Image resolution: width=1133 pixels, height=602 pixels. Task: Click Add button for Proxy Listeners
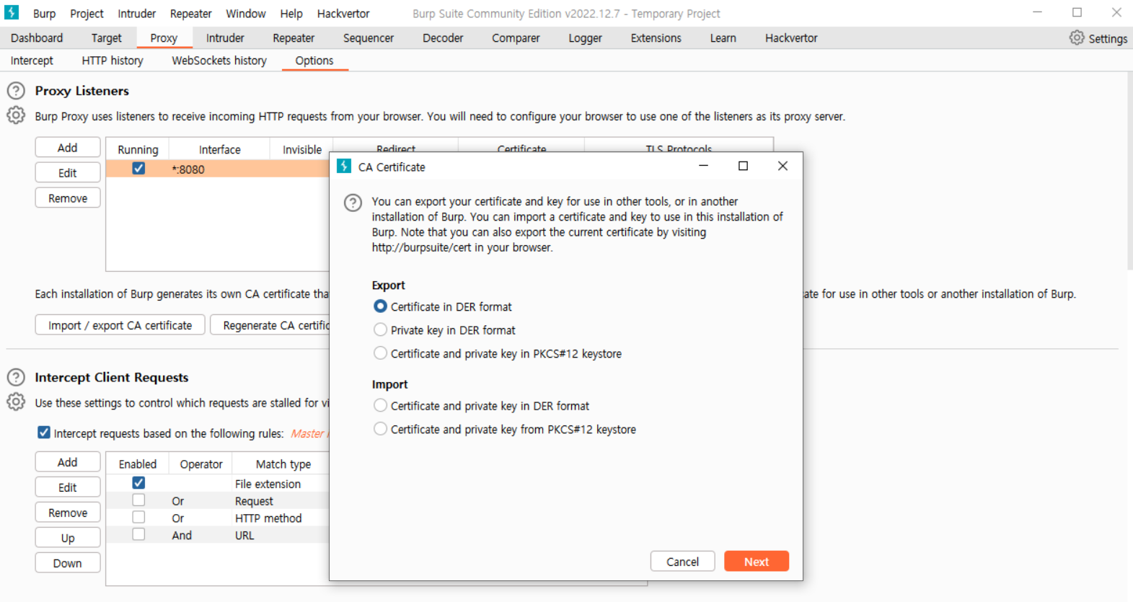[x=68, y=148]
